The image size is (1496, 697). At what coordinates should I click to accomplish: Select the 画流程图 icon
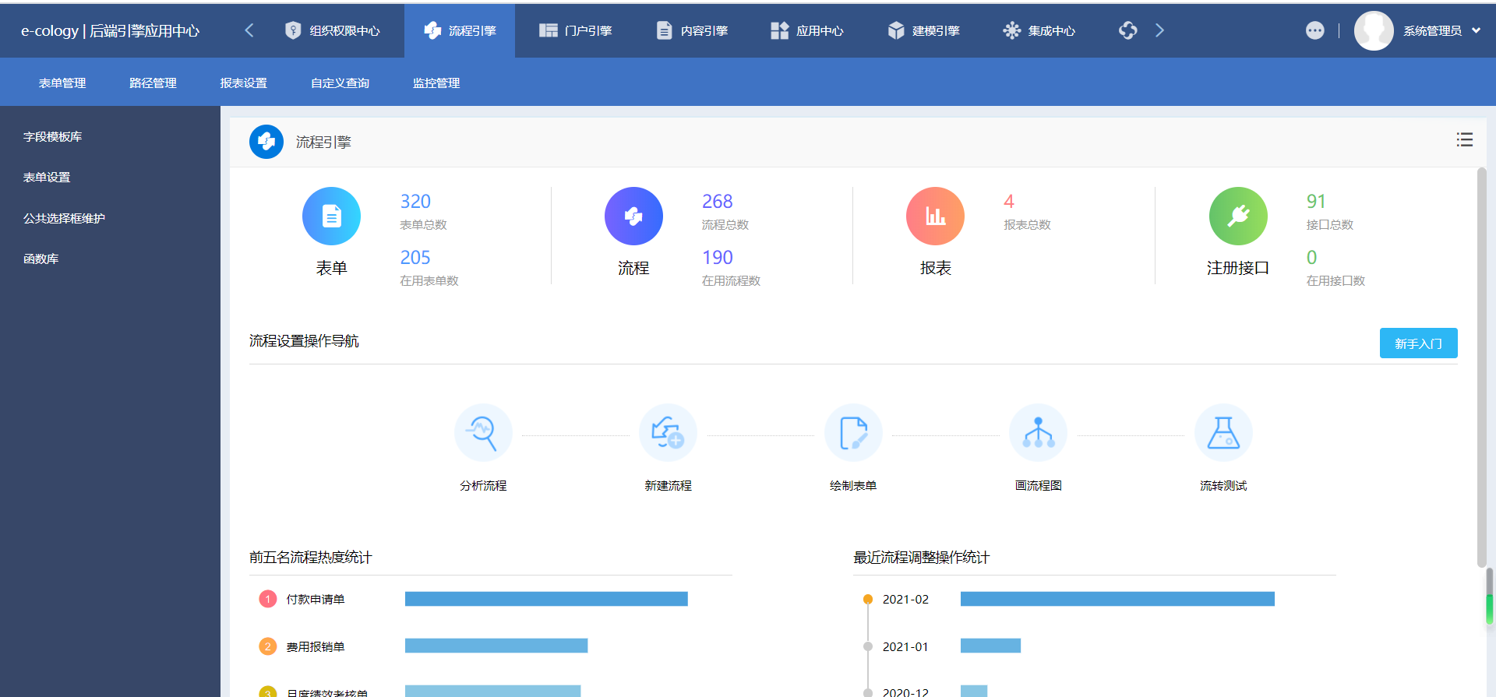pos(1038,433)
